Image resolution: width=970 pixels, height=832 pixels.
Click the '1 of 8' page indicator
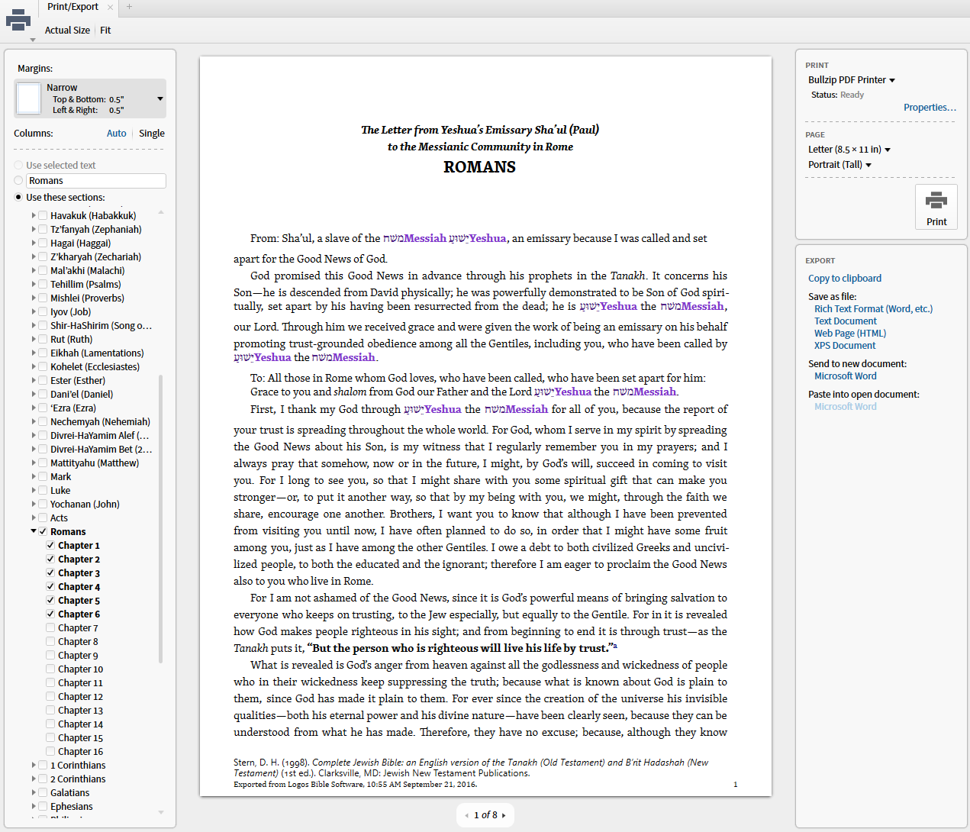point(485,815)
